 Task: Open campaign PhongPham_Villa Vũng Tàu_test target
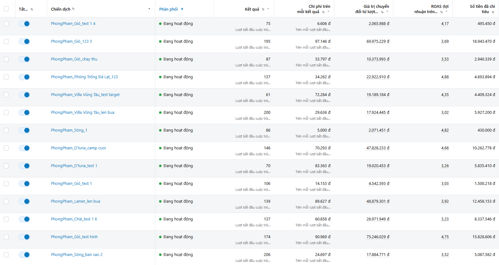[85, 95]
